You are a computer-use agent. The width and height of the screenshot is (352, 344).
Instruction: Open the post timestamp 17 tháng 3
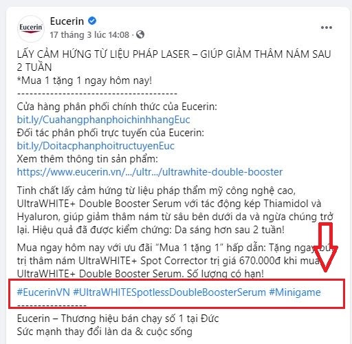click(x=89, y=35)
